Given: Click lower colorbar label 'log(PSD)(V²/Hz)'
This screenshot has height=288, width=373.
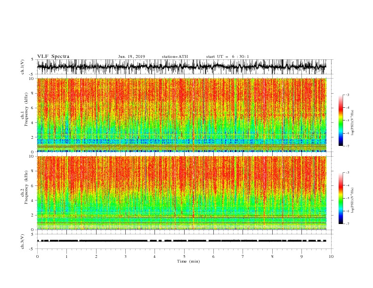Looking at the screenshot, I should click(352, 200).
